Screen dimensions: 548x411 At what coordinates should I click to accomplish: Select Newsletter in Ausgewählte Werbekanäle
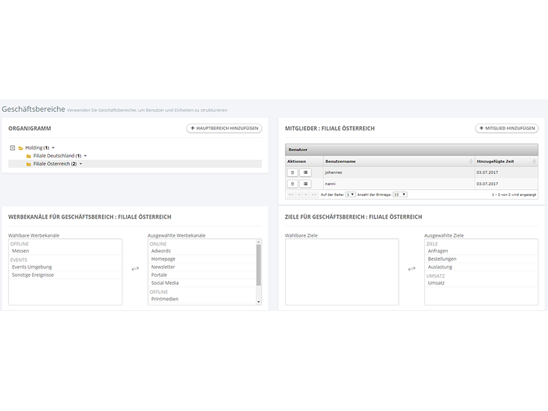pyautogui.click(x=163, y=267)
